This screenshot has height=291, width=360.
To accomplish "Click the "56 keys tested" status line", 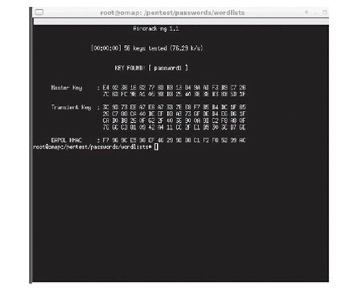I will pos(147,48).
